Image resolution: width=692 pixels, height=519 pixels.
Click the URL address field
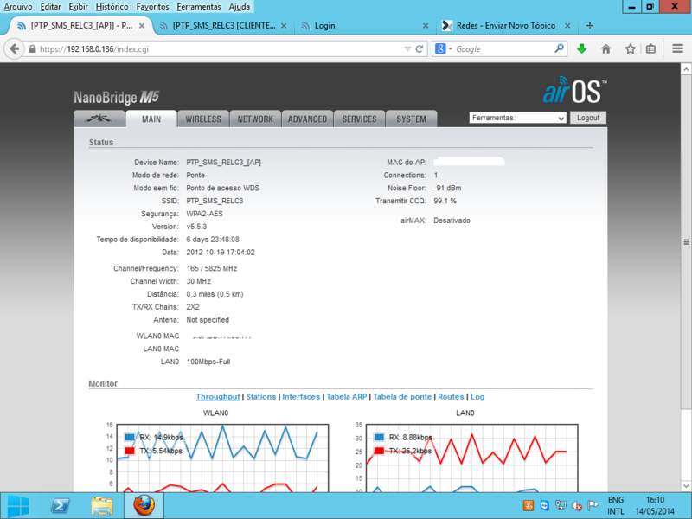point(221,49)
